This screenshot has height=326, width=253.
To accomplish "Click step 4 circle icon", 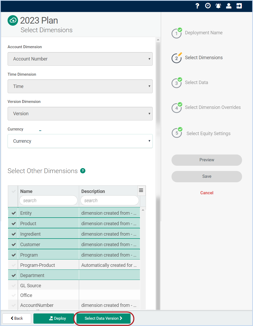I will pos(177,108).
